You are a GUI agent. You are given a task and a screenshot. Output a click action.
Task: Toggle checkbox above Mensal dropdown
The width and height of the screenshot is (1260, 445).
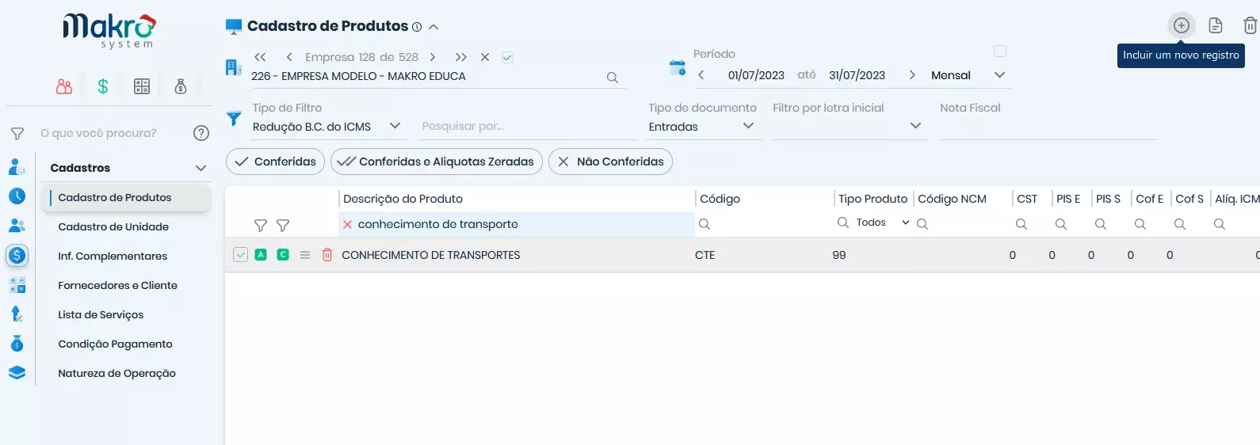pyautogui.click(x=1000, y=51)
